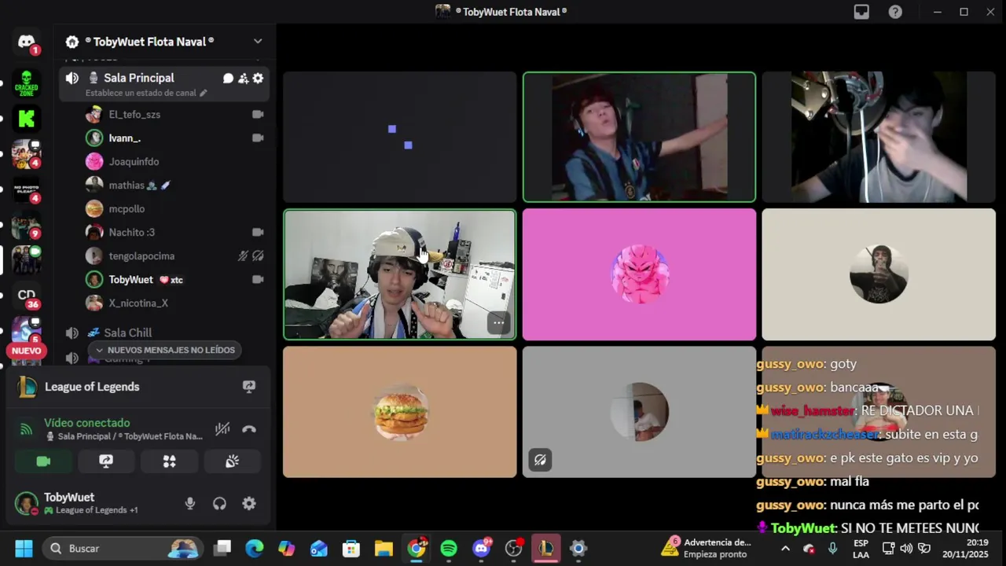Click the Video conectado status link
The width and height of the screenshot is (1006, 566).
pyautogui.click(x=87, y=423)
